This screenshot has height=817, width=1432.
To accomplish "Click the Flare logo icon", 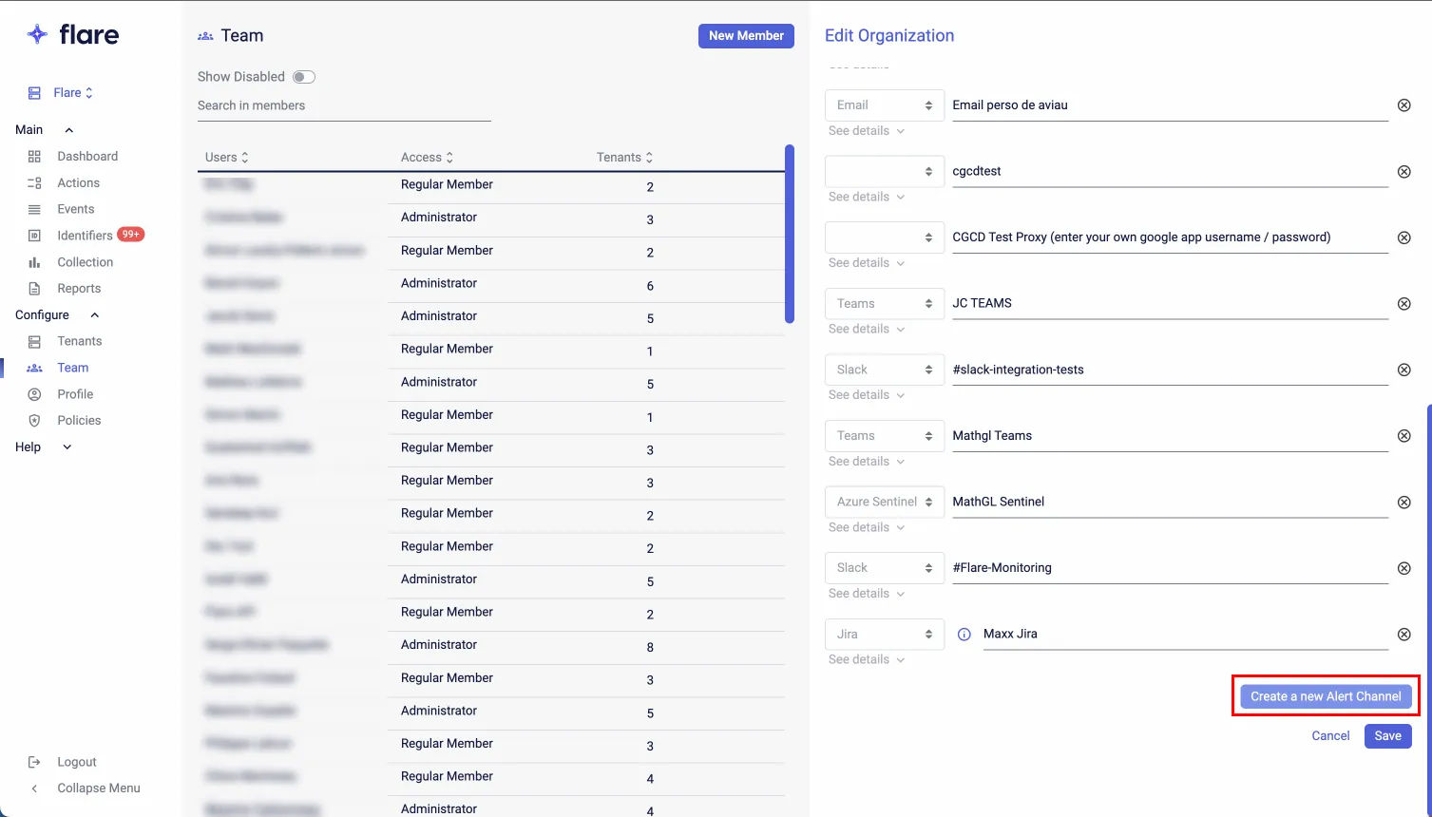I will [37, 34].
